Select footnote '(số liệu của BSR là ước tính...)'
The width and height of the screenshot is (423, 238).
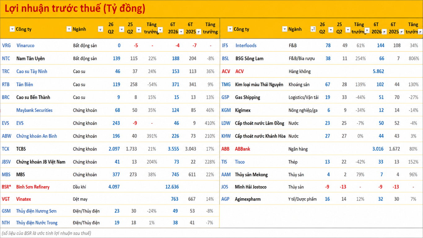coord(46,233)
